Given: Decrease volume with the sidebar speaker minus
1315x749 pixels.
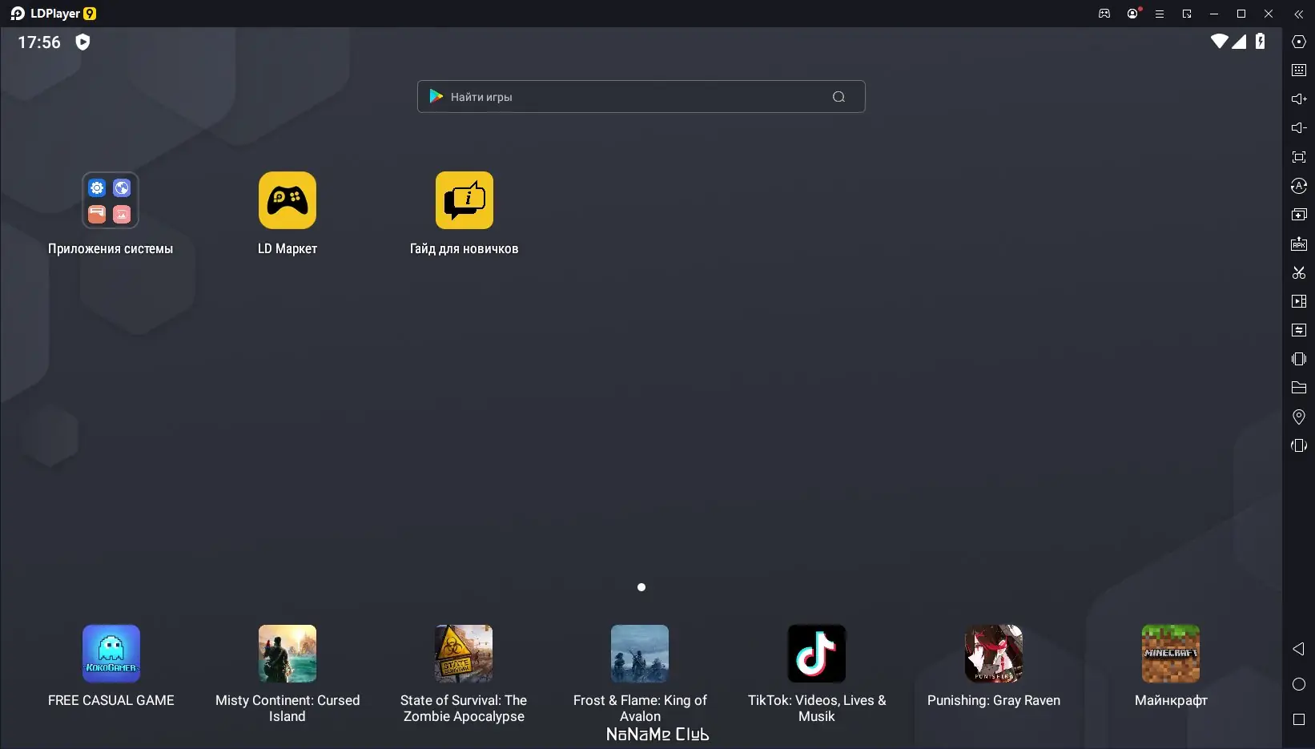Looking at the screenshot, I should [x=1299, y=128].
